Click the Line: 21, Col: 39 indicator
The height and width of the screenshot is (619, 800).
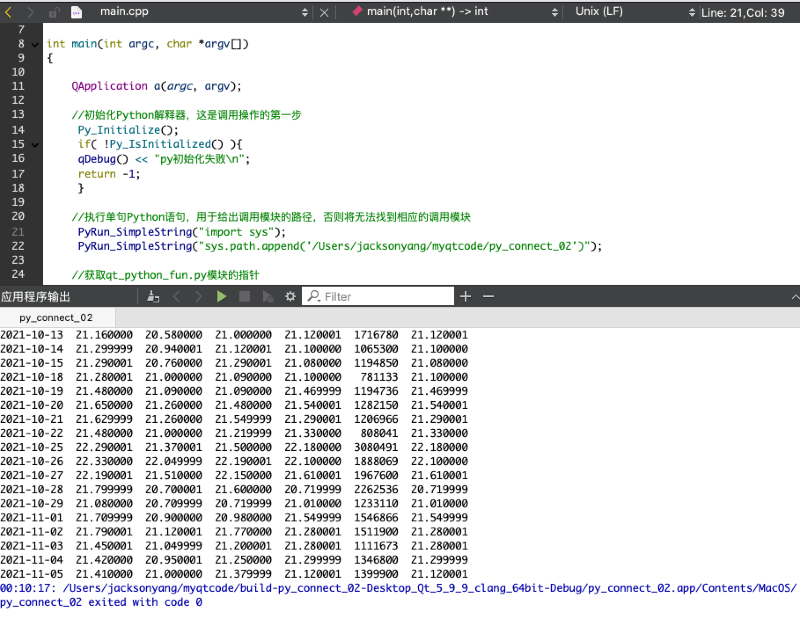click(x=743, y=13)
